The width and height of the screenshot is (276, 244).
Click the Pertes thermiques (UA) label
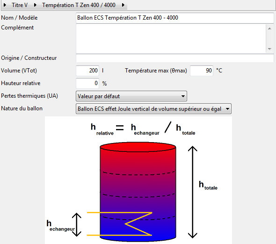pos(29,96)
